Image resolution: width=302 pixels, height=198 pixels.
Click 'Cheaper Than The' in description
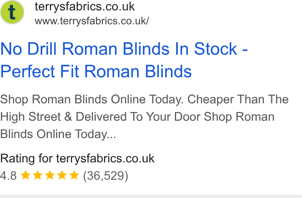[x=238, y=99]
